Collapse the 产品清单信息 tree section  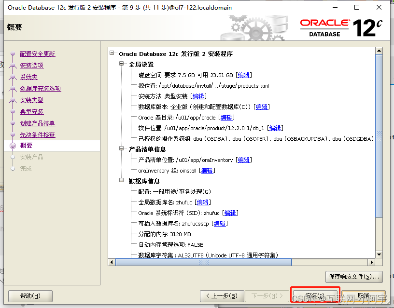click(122, 148)
